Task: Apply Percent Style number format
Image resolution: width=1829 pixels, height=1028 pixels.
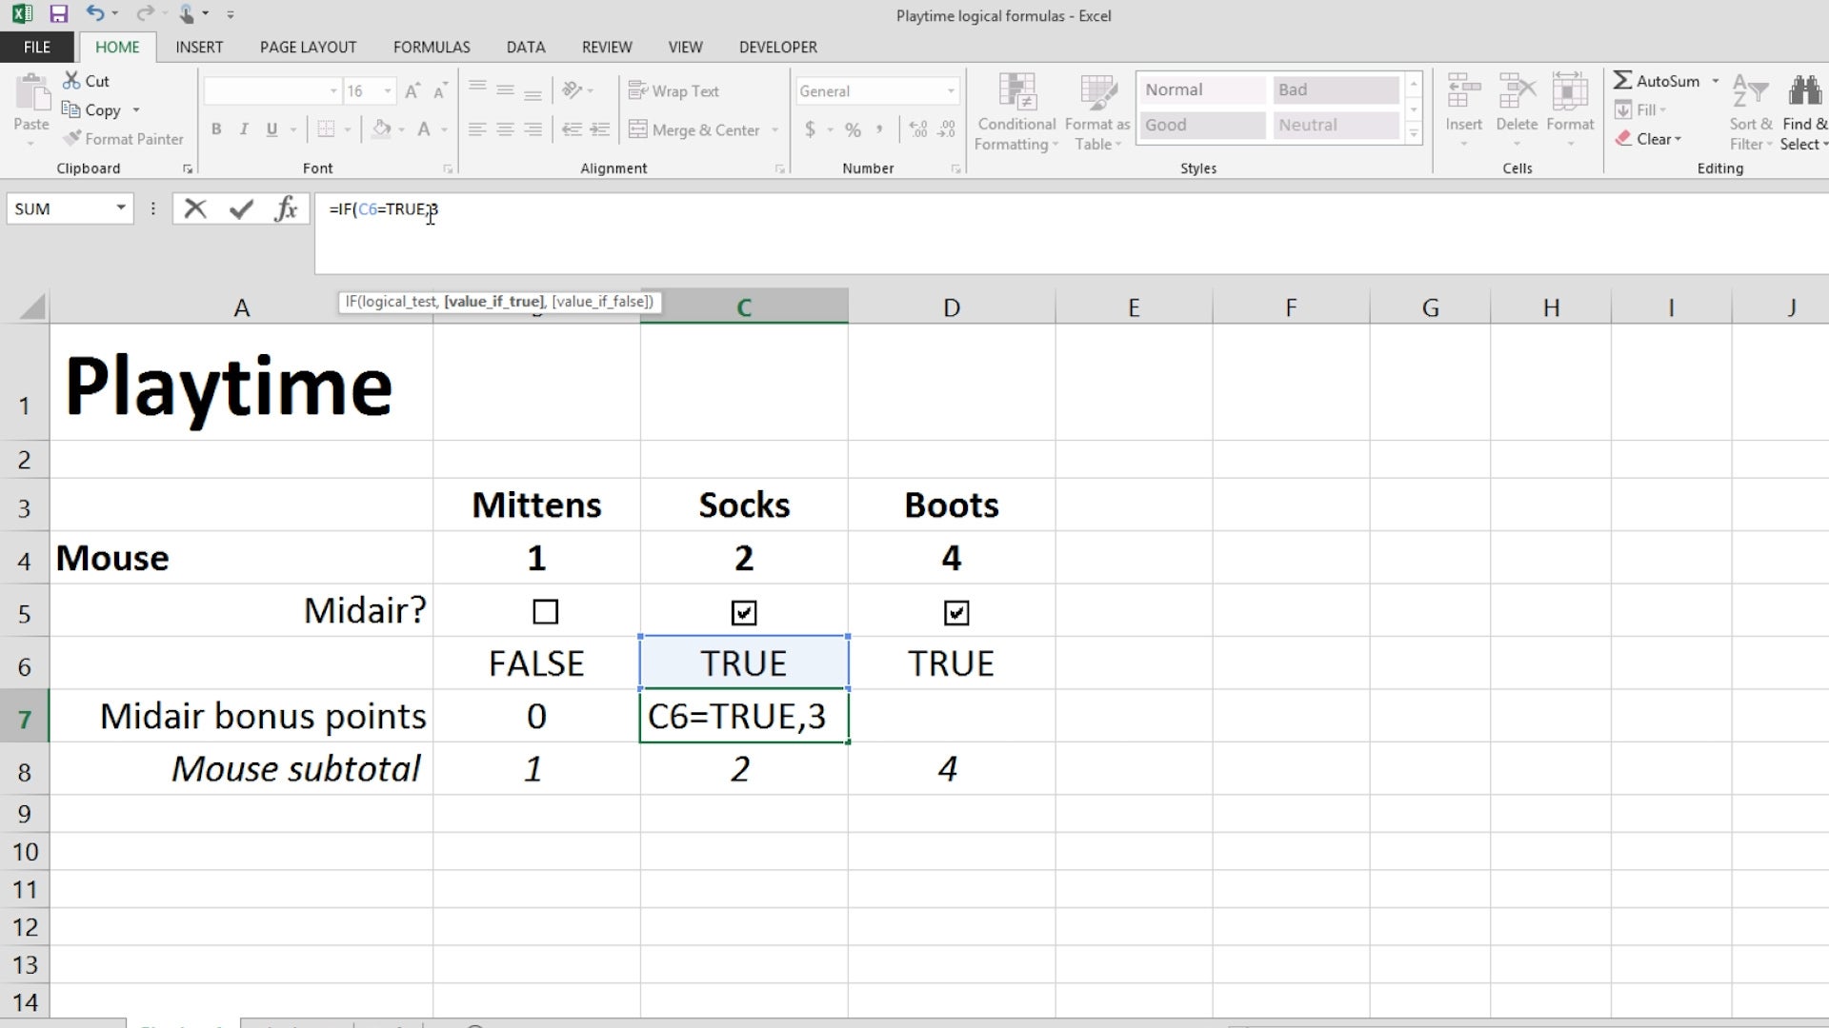Action: coord(853,129)
